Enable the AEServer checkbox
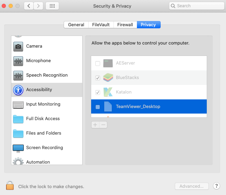 click(98, 64)
